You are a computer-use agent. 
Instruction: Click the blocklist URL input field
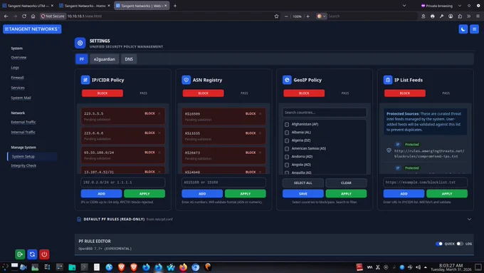pos(426,182)
